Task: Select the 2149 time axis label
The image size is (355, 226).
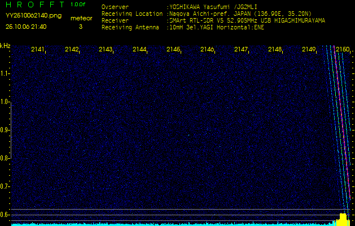Action: pyautogui.click(x=309, y=50)
